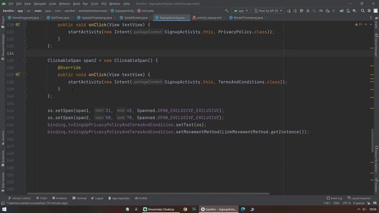Screen dimensions: 379x213
Task: Open the Profiler tool window
Action: click(x=141, y=198)
